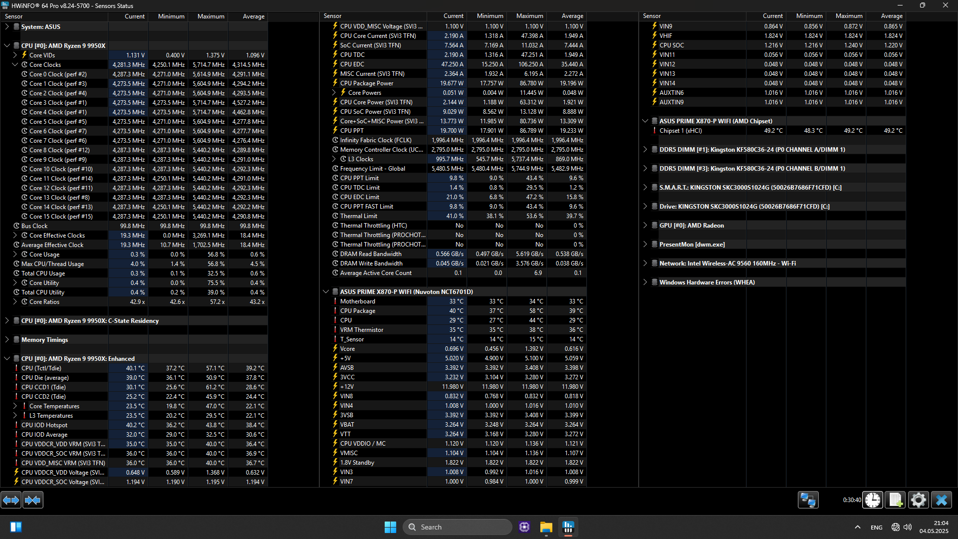
Task: Open the remote network monitoring icon
Action: 808,500
